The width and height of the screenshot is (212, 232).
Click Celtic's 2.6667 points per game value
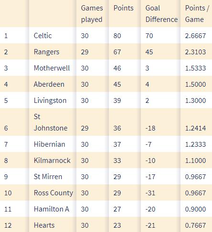click(x=195, y=36)
